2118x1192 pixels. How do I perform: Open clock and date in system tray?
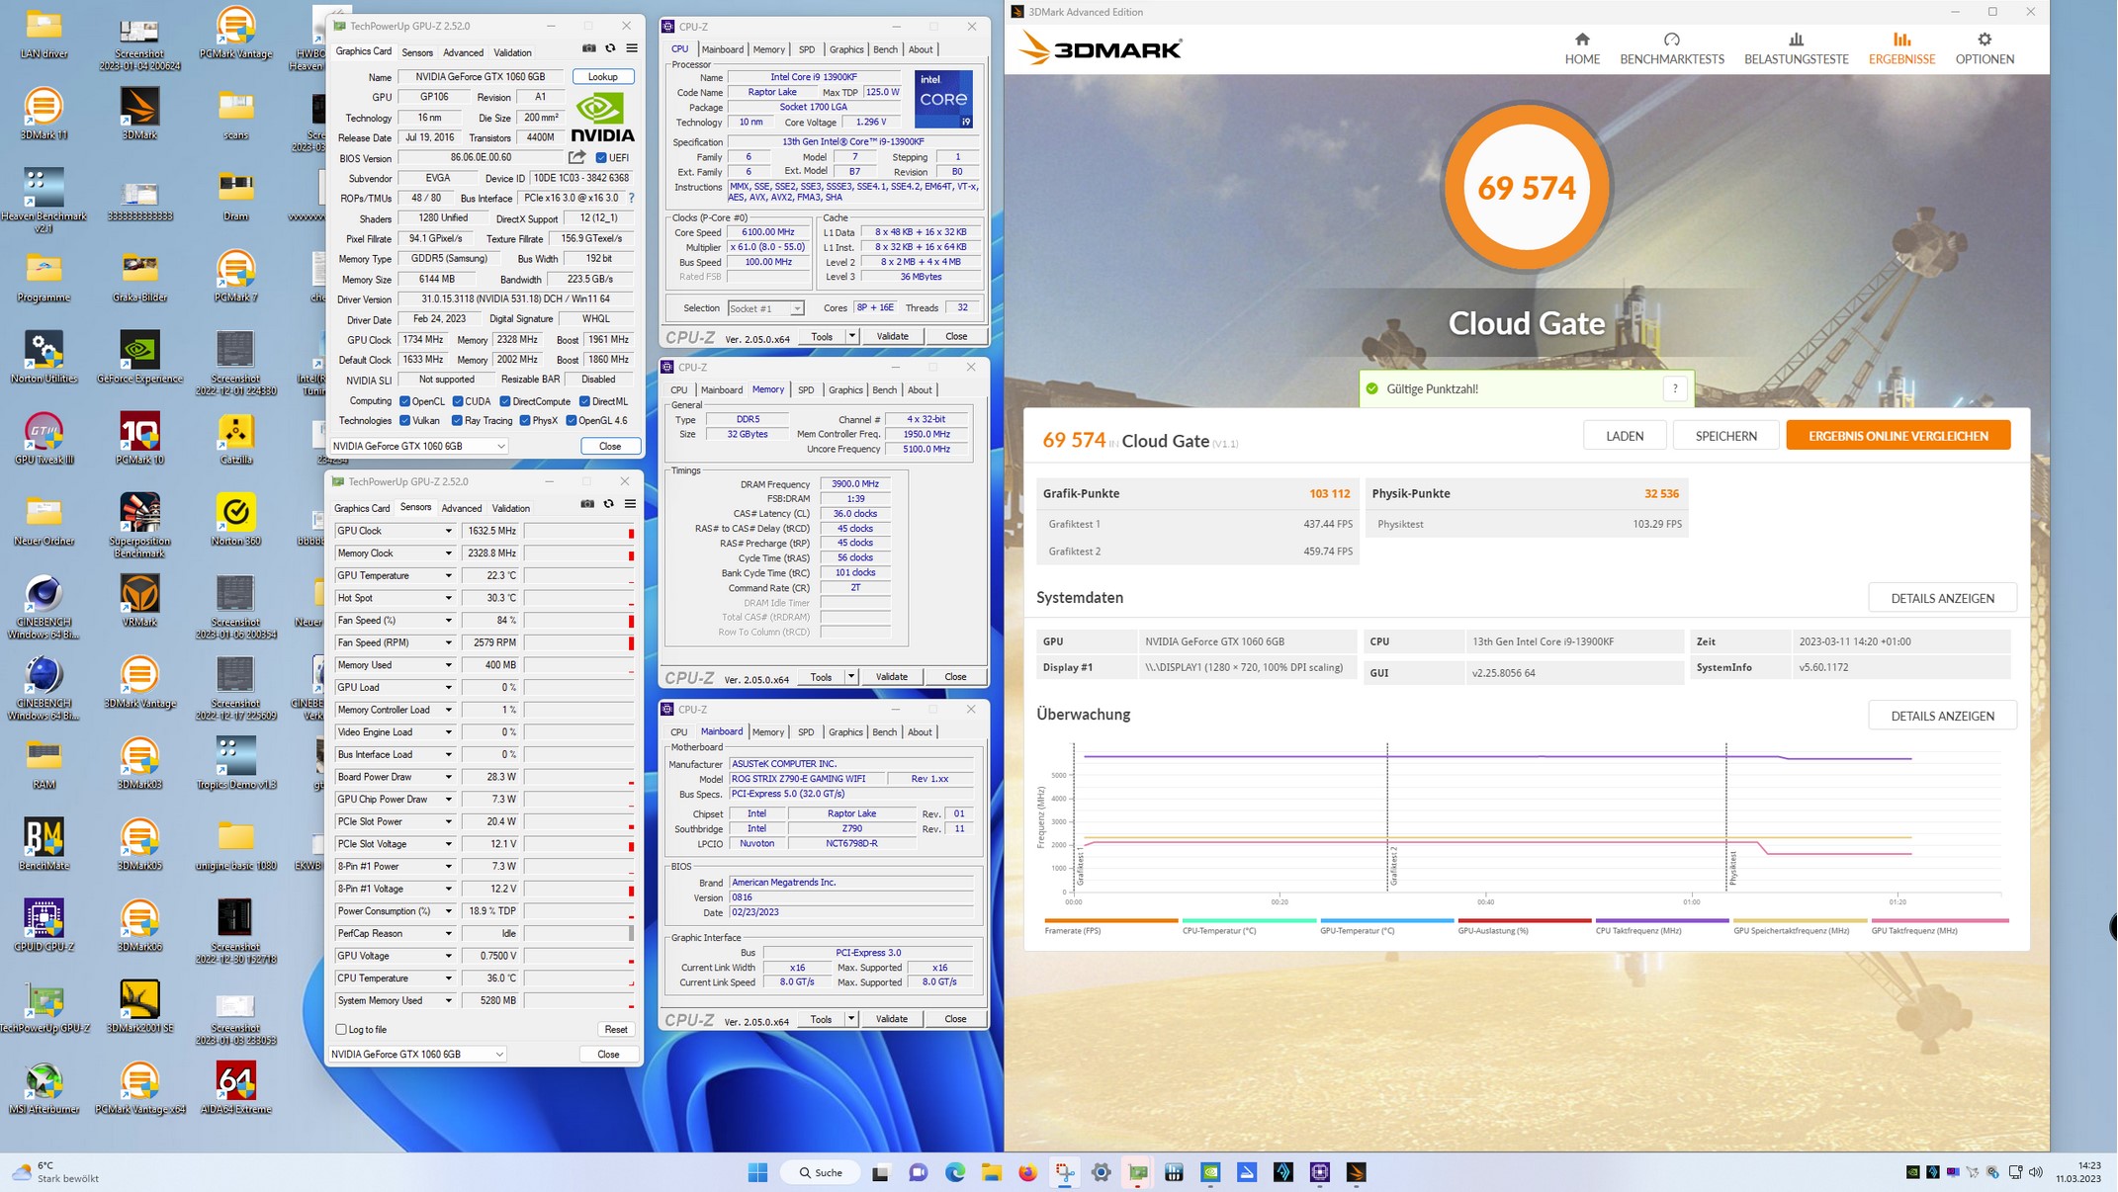pyautogui.click(x=2078, y=1172)
